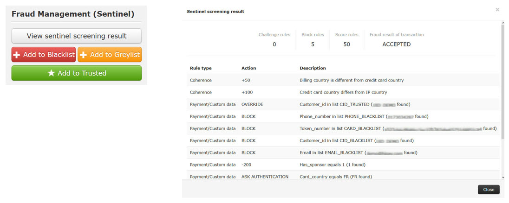Click plus icon on Greylist button
Image resolution: width=509 pixels, height=203 pixels.
84,55
